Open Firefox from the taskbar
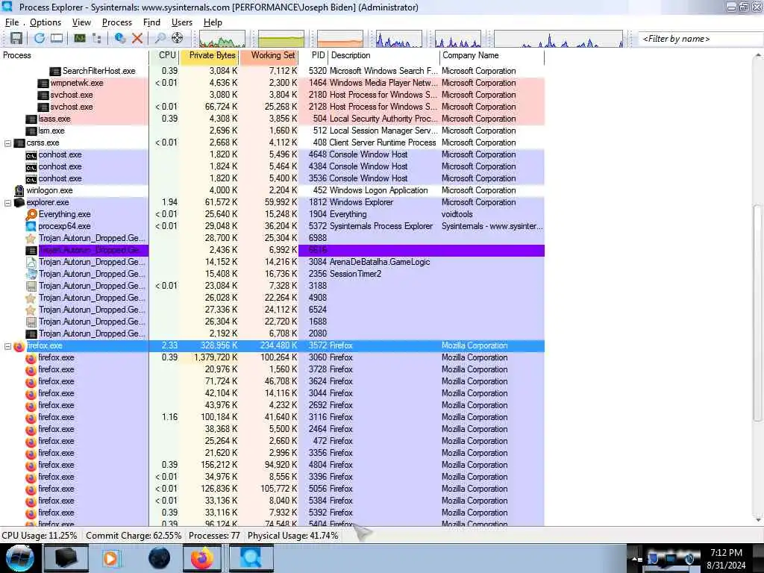Image resolution: width=764 pixels, height=573 pixels. (x=201, y=558)
